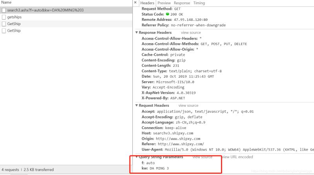Click the f: auto parameter

click(x=148, y=163)
